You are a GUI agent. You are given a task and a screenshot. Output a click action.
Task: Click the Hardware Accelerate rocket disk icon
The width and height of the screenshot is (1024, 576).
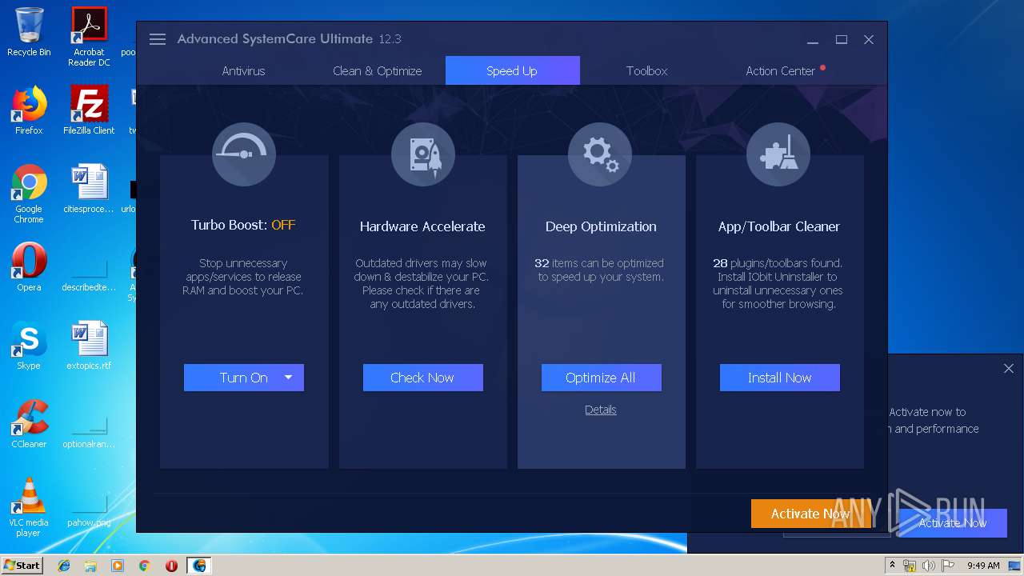[x=422, y=154]
